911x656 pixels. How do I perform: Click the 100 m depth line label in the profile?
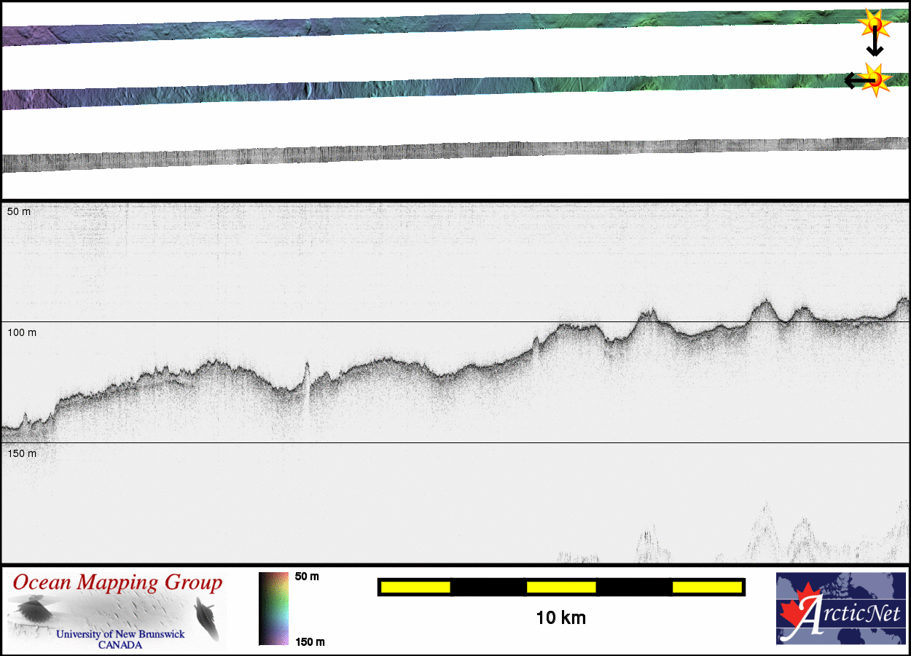tap(22, 333)
